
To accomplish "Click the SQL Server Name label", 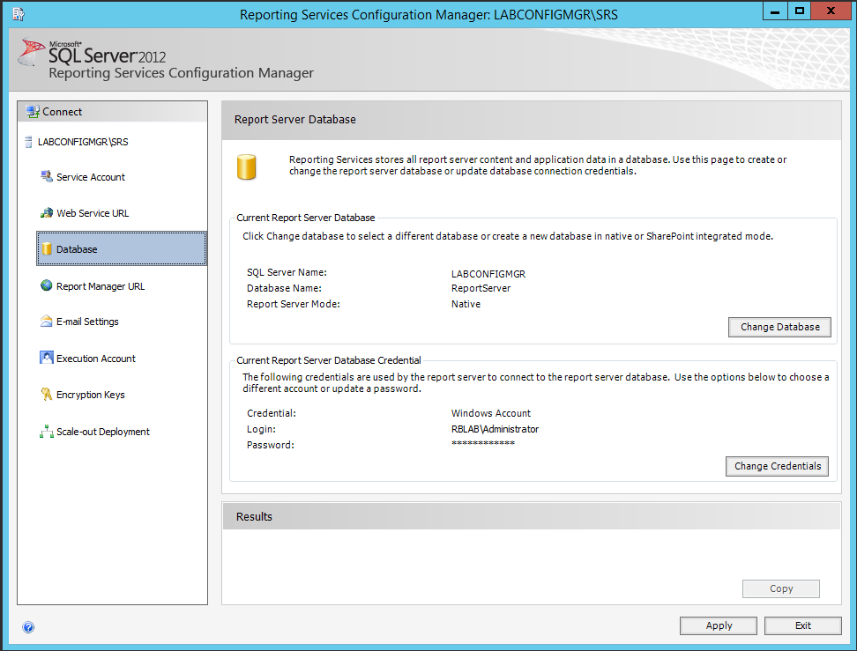I will pyautogui.click(x=287, y=272).
